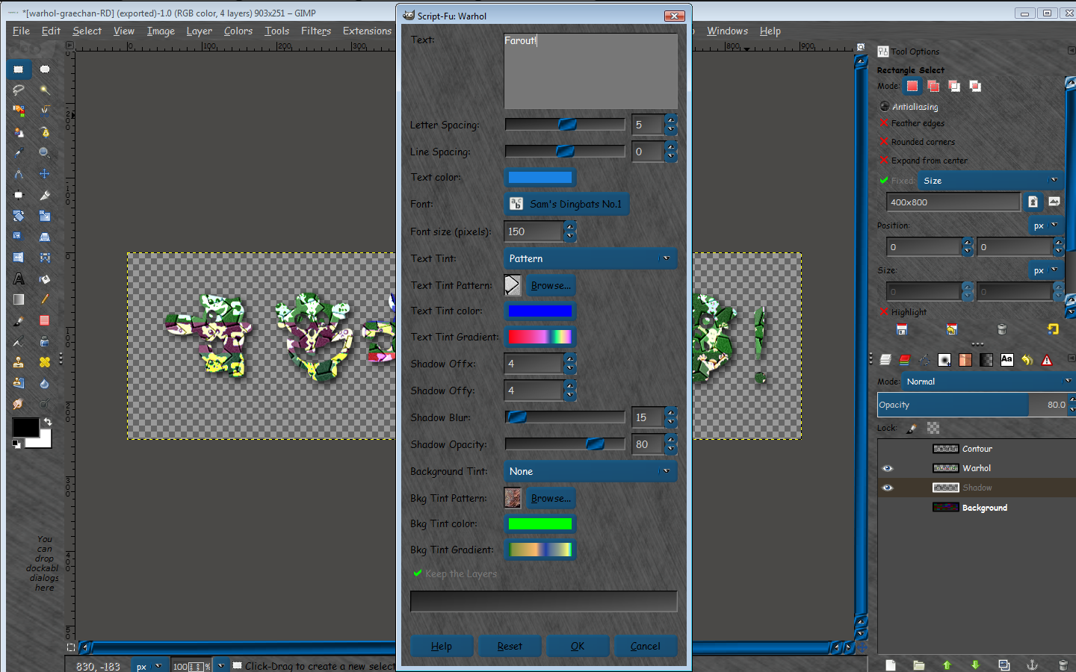Save tool options to a preset

point(902,329)
